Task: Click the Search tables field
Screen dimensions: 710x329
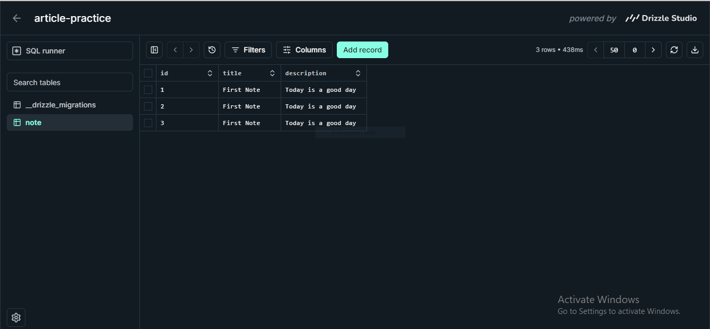Action: tap(70, 82)
